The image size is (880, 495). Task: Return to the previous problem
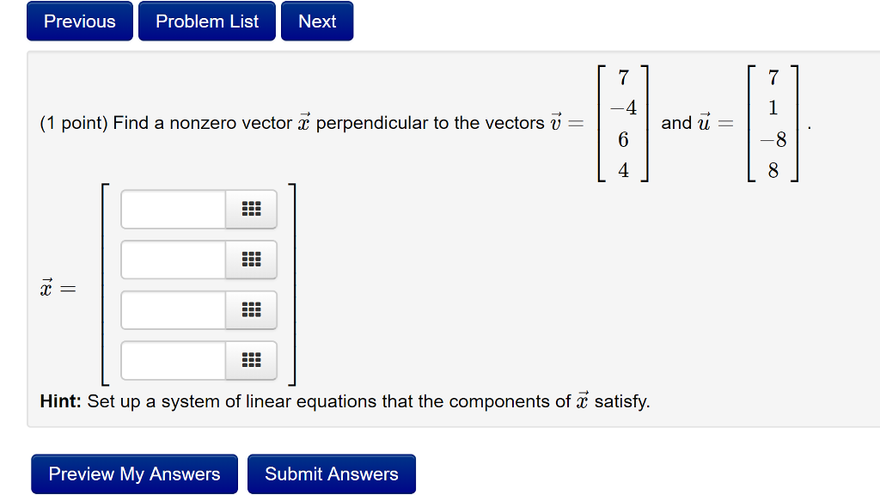tap(79, 21)
